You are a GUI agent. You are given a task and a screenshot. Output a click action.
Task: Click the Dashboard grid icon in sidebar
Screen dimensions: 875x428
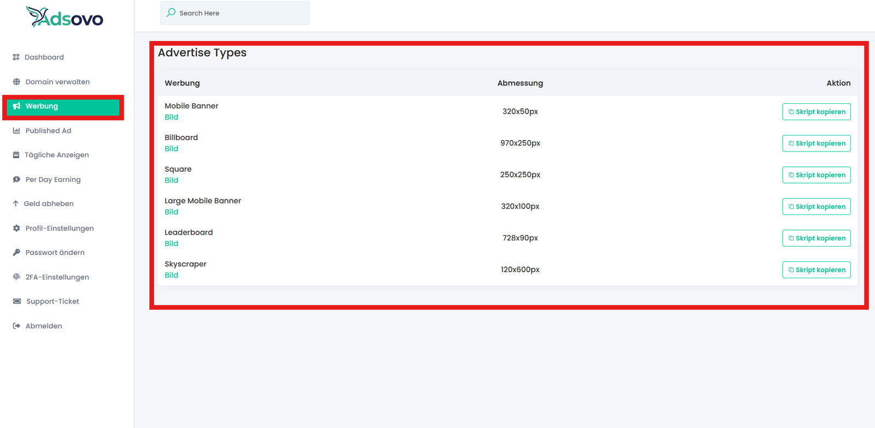(x=16, y=57)
